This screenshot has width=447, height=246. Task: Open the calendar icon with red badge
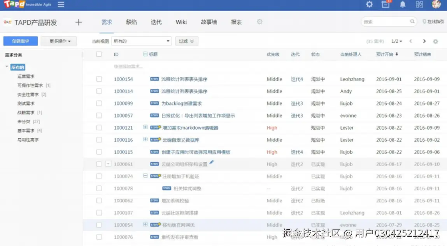386,4
